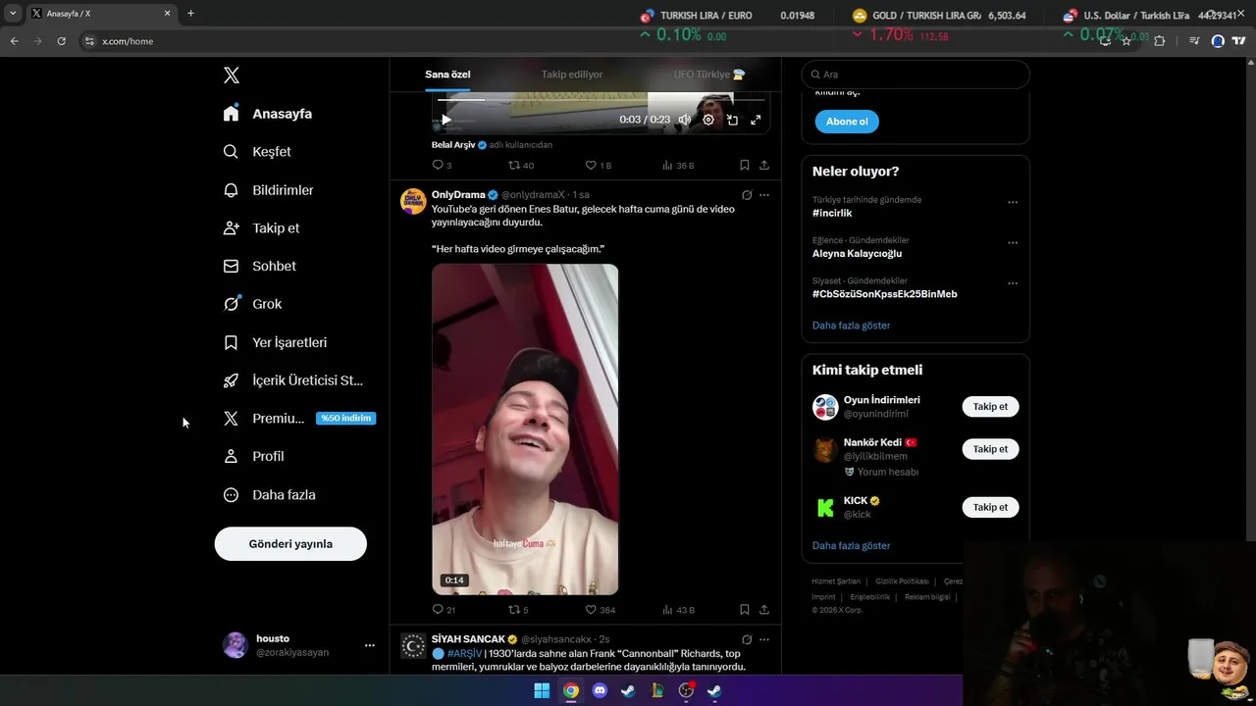The height and width of the screenshot is (706, 1256).
Task: Click Grok explain icon on OnlyDrama post
Action: coord(747,195)
